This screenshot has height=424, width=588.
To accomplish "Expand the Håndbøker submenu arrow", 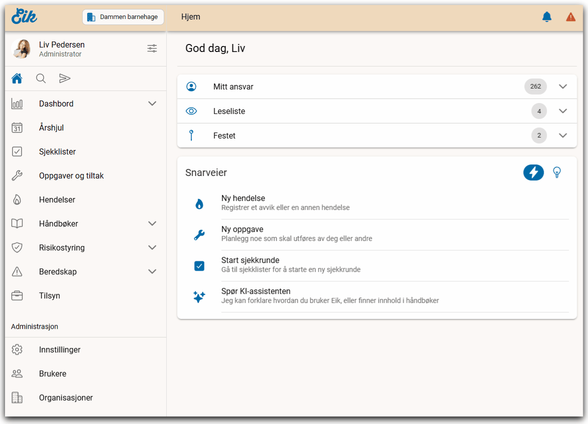I will (x=152, y=223).
